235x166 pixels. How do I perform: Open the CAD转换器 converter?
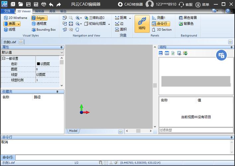click(130, 4)
